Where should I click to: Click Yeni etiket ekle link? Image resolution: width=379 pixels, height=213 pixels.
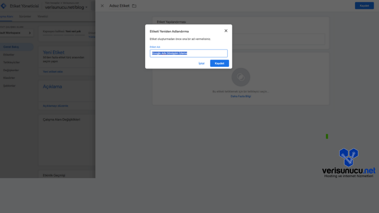pyautogui.click(x=53, y=72)
